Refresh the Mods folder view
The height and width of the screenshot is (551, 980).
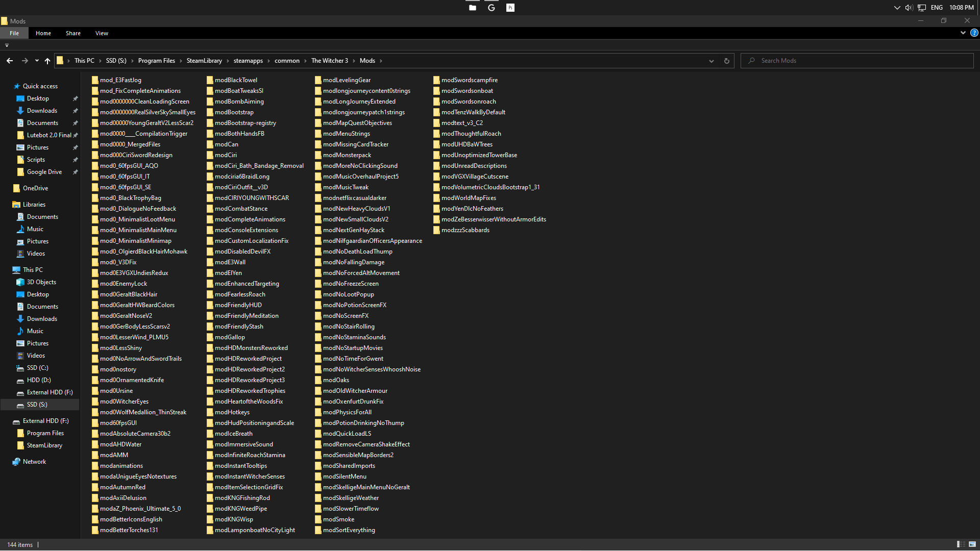click(x=727, y=61)
